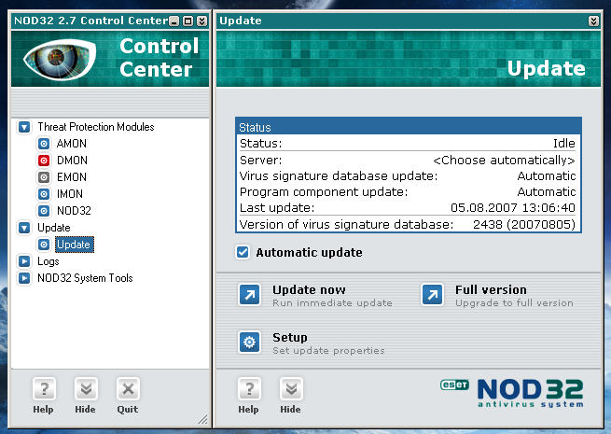Select NOD32 in the module tree
Viewport: 611px width, 434px height.
(74, 211)
